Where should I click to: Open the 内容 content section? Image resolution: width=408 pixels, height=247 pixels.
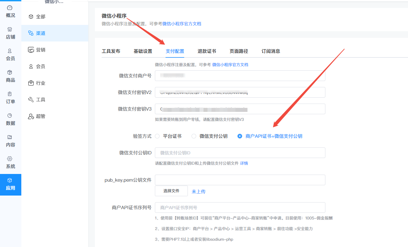(x=10, y=141)
